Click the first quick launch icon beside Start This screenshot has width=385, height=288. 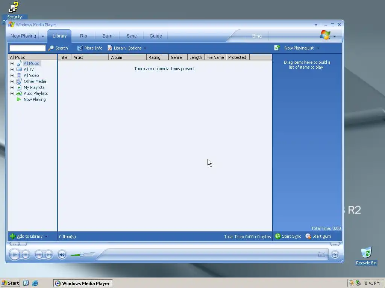pos(26,283)
